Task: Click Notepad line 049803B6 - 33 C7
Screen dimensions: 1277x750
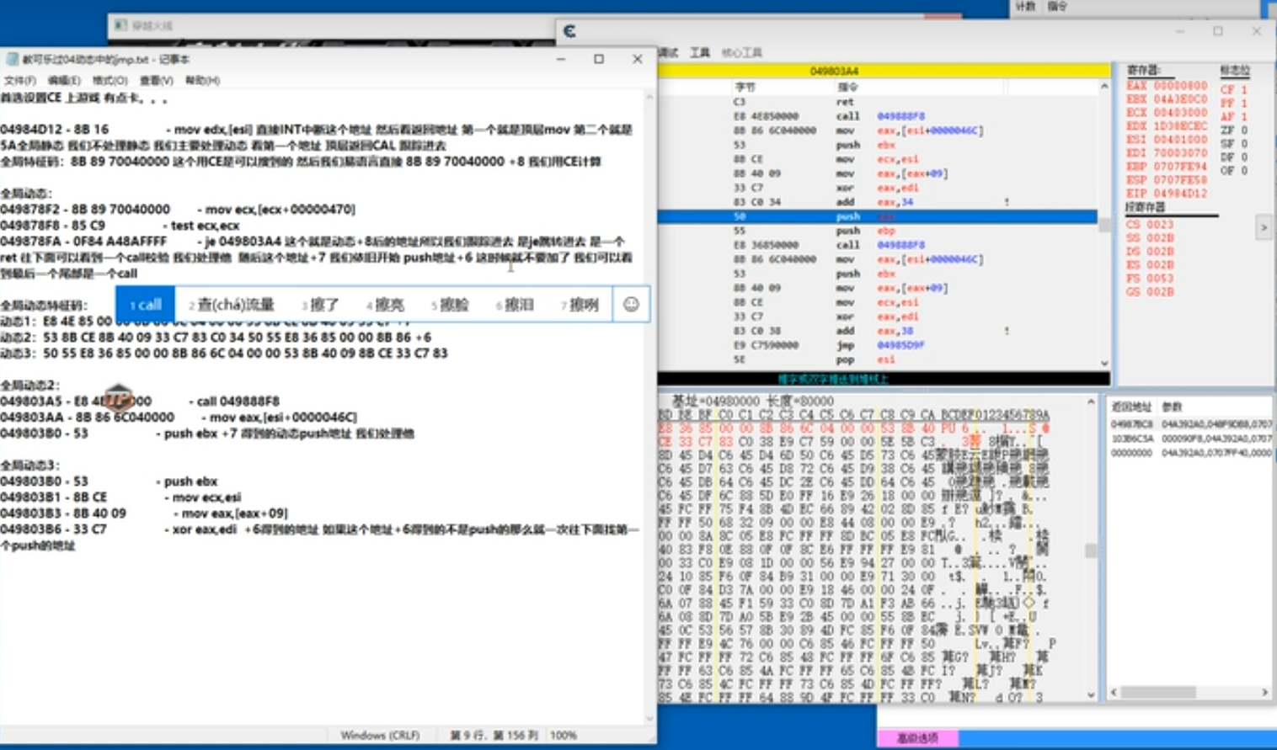Action: click(319, 529)
